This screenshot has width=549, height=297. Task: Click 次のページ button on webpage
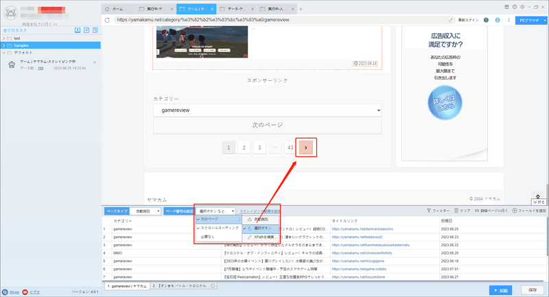[x=267, y=126]
